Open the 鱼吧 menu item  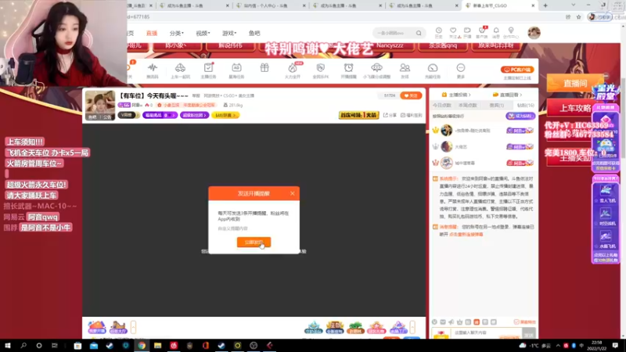tap(254, 33)
